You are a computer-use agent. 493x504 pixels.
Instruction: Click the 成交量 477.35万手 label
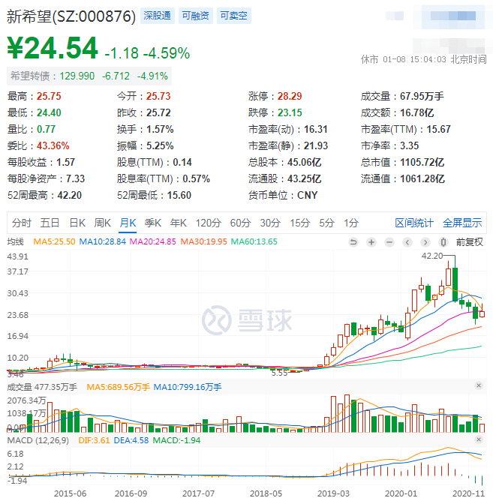coord(42,387)
